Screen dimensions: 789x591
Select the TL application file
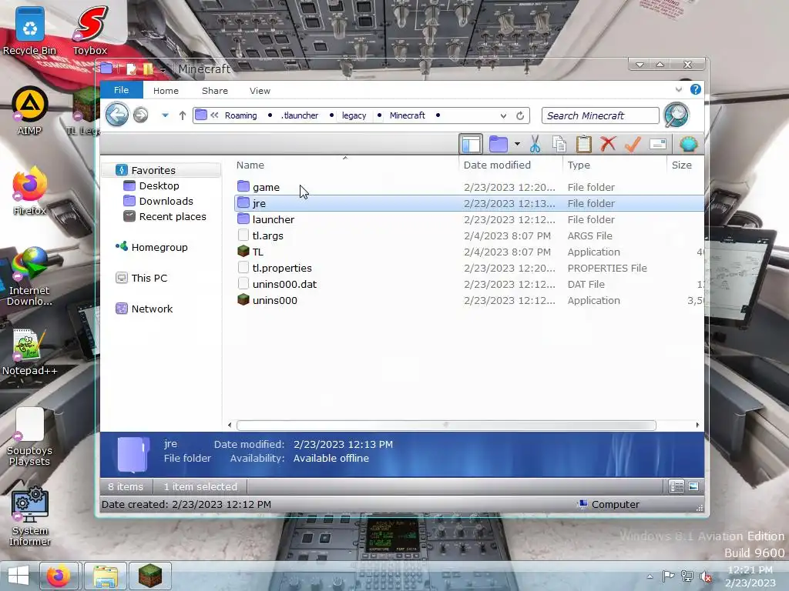pyautogui.click(x=468, y=252)
